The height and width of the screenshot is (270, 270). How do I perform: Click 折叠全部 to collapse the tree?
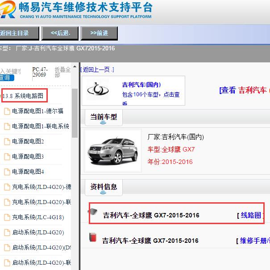point(62,72)
